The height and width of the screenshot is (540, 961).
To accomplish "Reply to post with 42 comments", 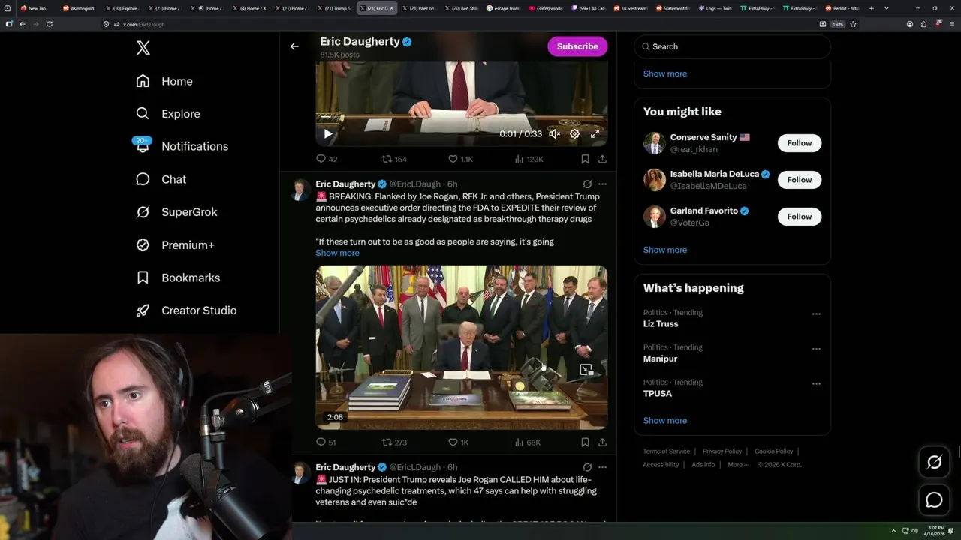I will coord(327,159).
